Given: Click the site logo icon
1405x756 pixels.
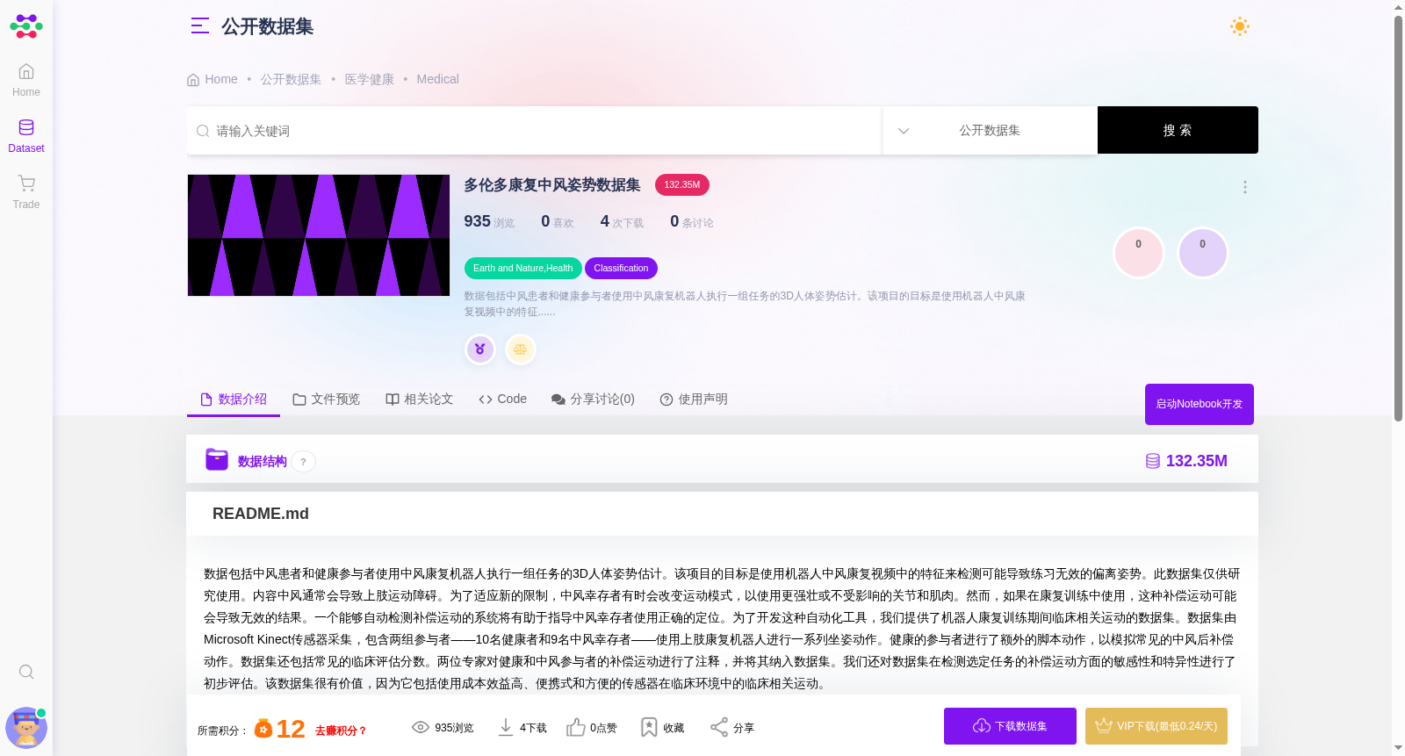Looking at the screenshot, I should tap(26, 26).
